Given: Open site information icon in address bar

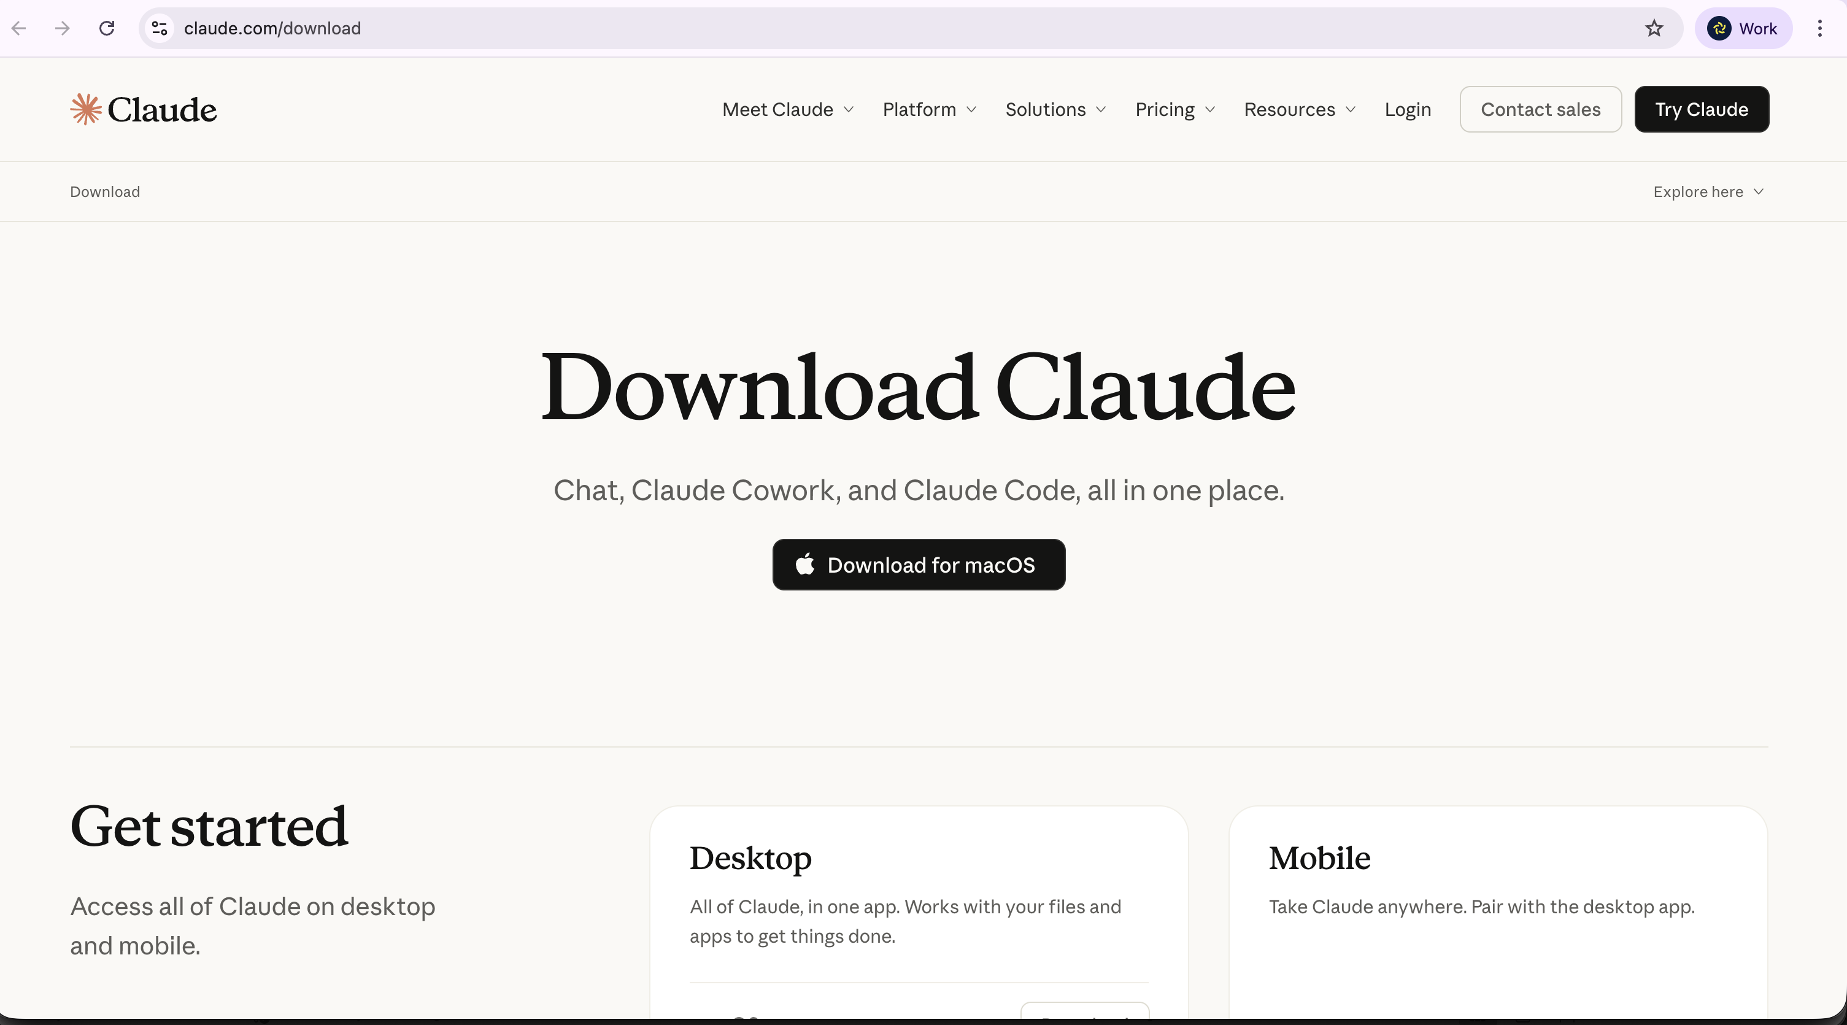Looking at the screenshot, I should [159, 28].
